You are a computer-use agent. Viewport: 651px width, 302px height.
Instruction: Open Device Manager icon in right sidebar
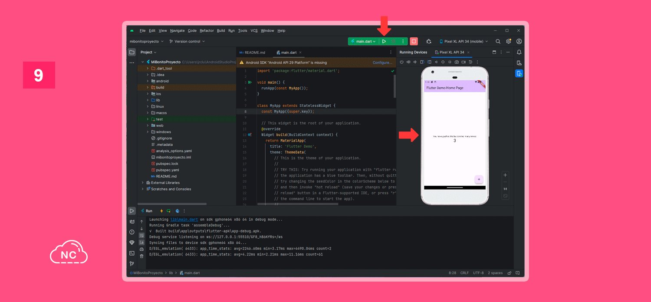(519, 63)
